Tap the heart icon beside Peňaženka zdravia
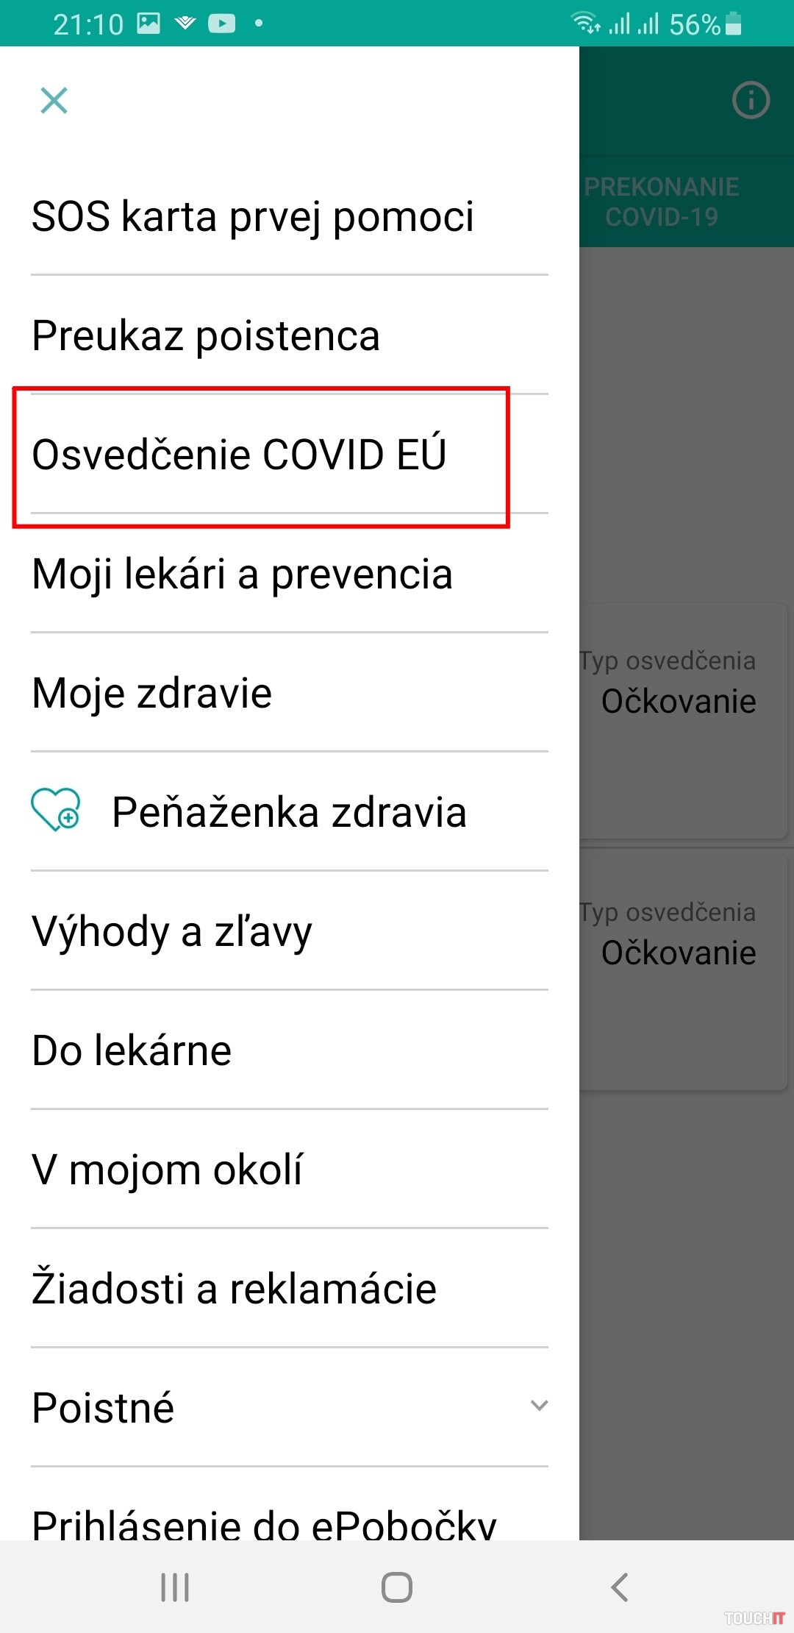Image resolution: width=794 pixels, height=1633 pixels. 55,810
